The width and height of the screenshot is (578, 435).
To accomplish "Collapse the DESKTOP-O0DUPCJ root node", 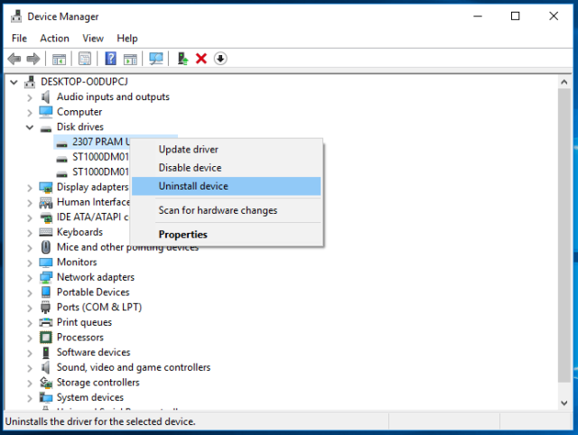I will 14,82.
